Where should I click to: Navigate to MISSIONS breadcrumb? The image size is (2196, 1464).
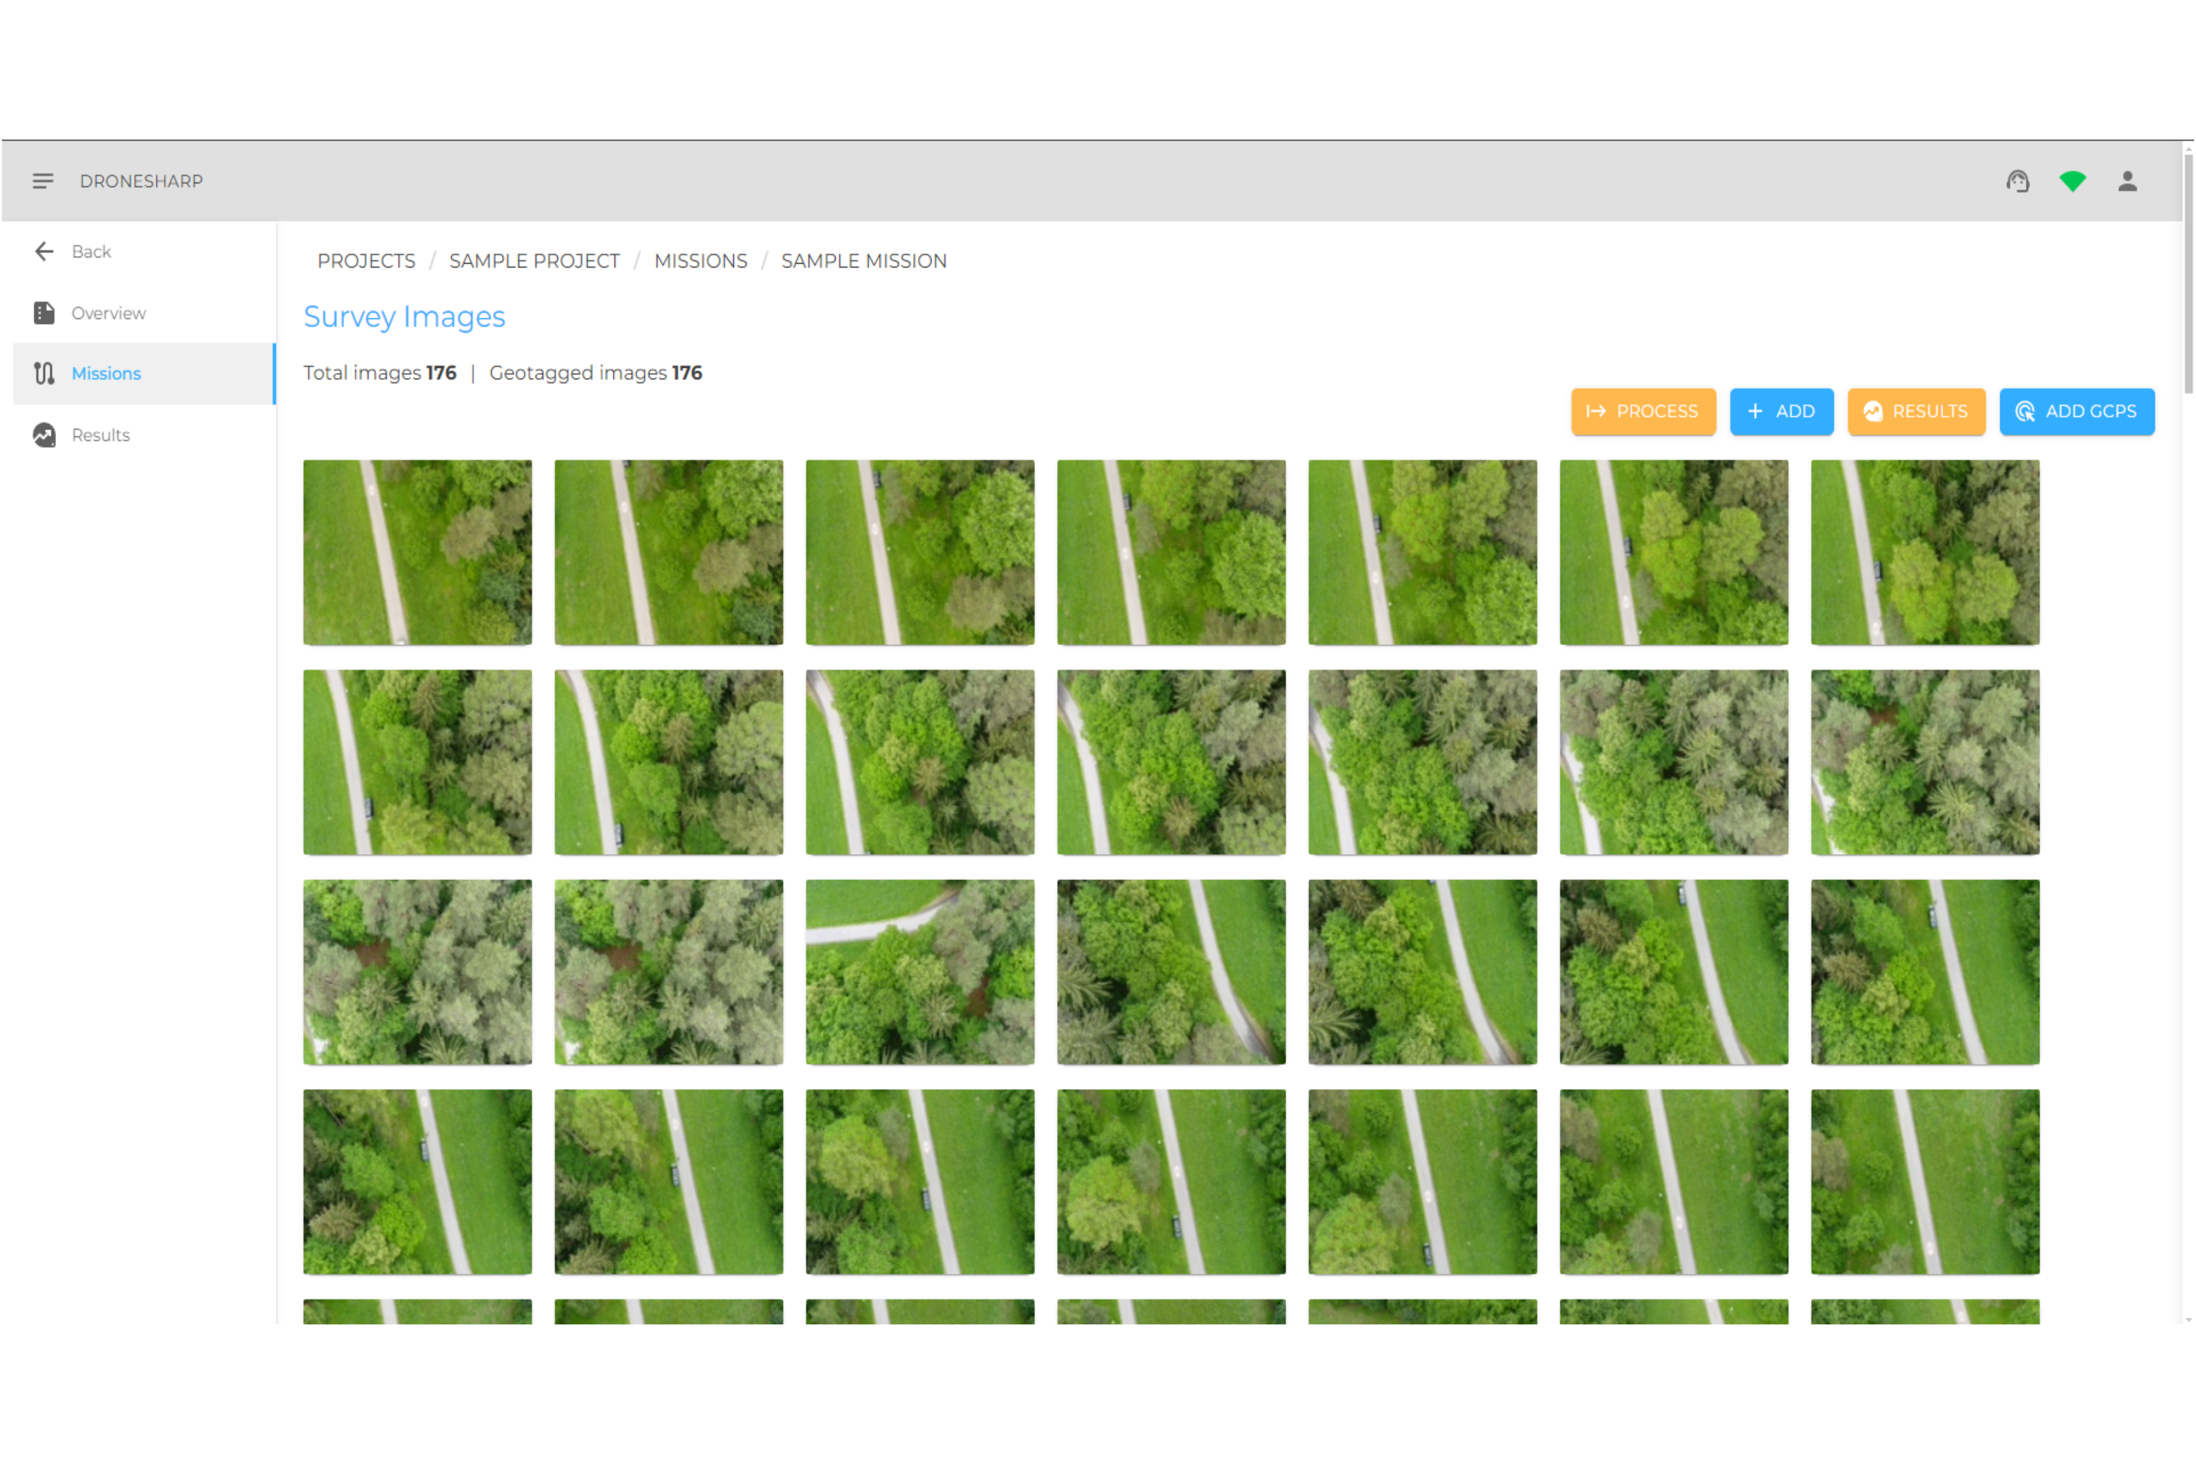point(700,261)
